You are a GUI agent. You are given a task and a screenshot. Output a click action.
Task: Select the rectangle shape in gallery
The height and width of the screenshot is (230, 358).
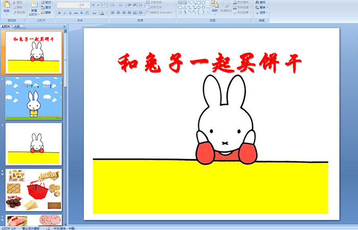coord(198,3)
